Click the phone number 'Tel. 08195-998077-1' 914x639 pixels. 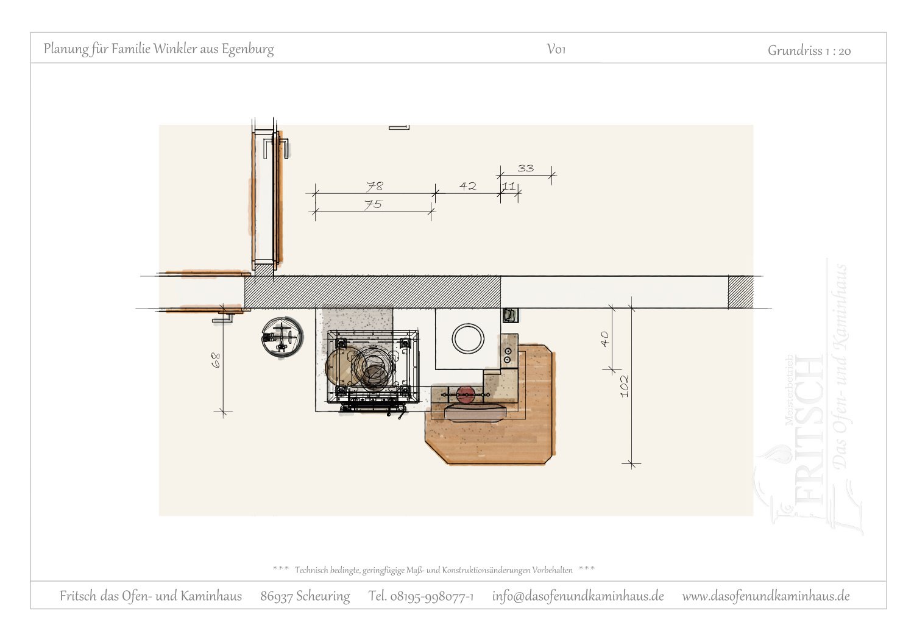click(421, 596)
